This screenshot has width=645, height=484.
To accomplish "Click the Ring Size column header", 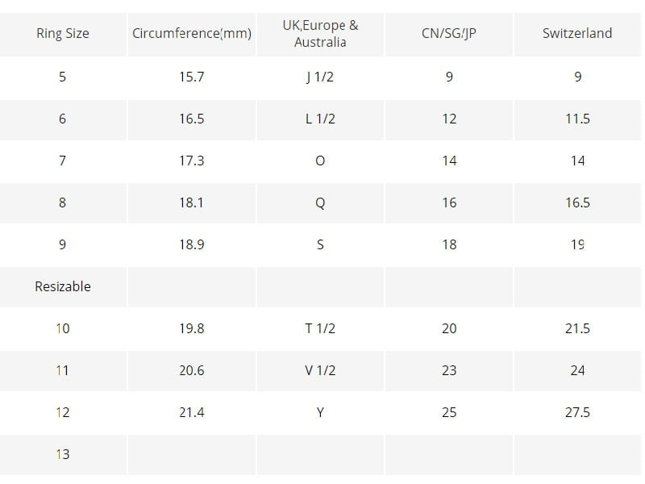I will [63, 33].
